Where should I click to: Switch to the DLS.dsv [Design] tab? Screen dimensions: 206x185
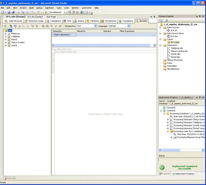click(35, 17)
